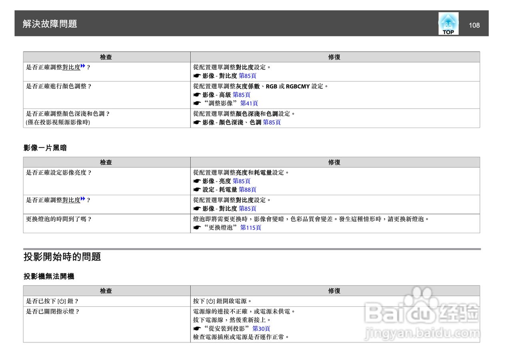Click text 從配置選單調整顏色深淺和色調設定。
Viewport: 512px width, 362px height.
pos(244,114)
